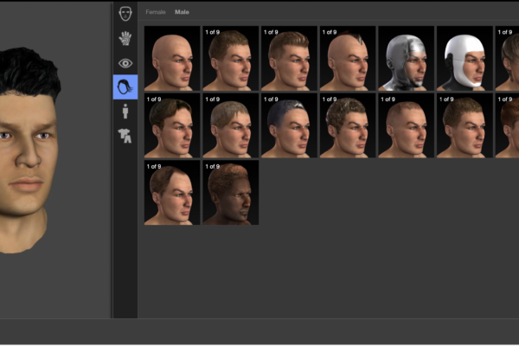Viewport: 519px width, 346px height.
Task: Switch to the Male tab
Action: click(182, 12)
